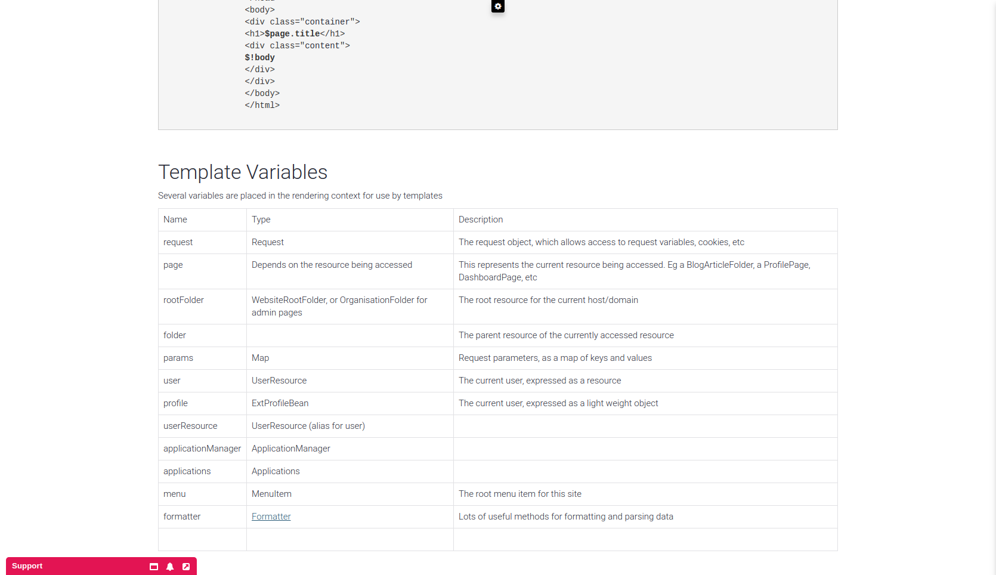Click the Type column header
The height and width of the screenshot is (575, 996).
(x=350, y=220)
